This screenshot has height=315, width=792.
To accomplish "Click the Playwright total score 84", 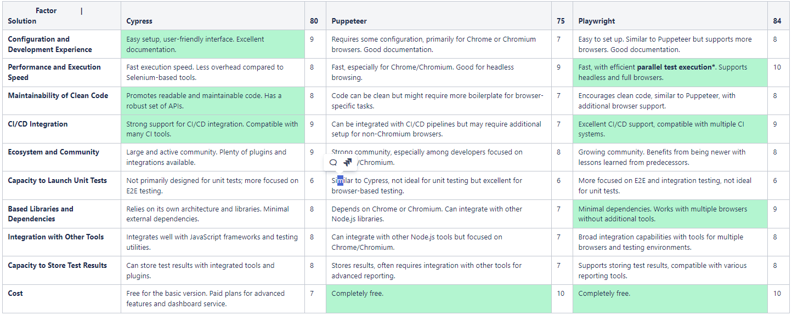I will (777, 21).
